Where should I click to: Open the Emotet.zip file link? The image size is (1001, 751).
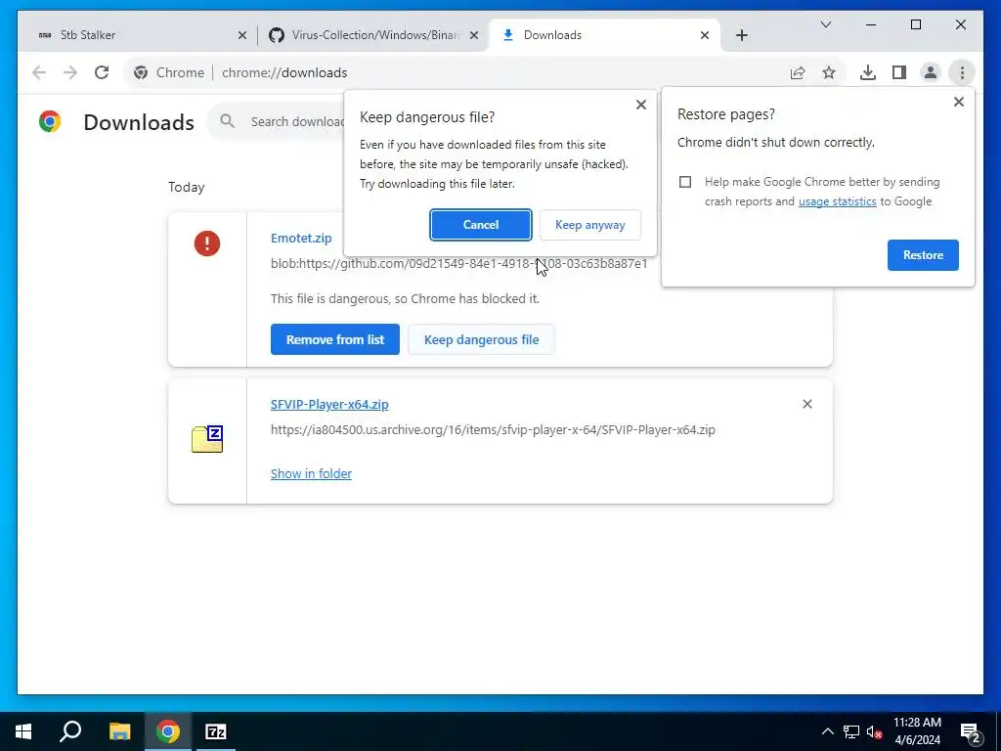pos(301,238)
